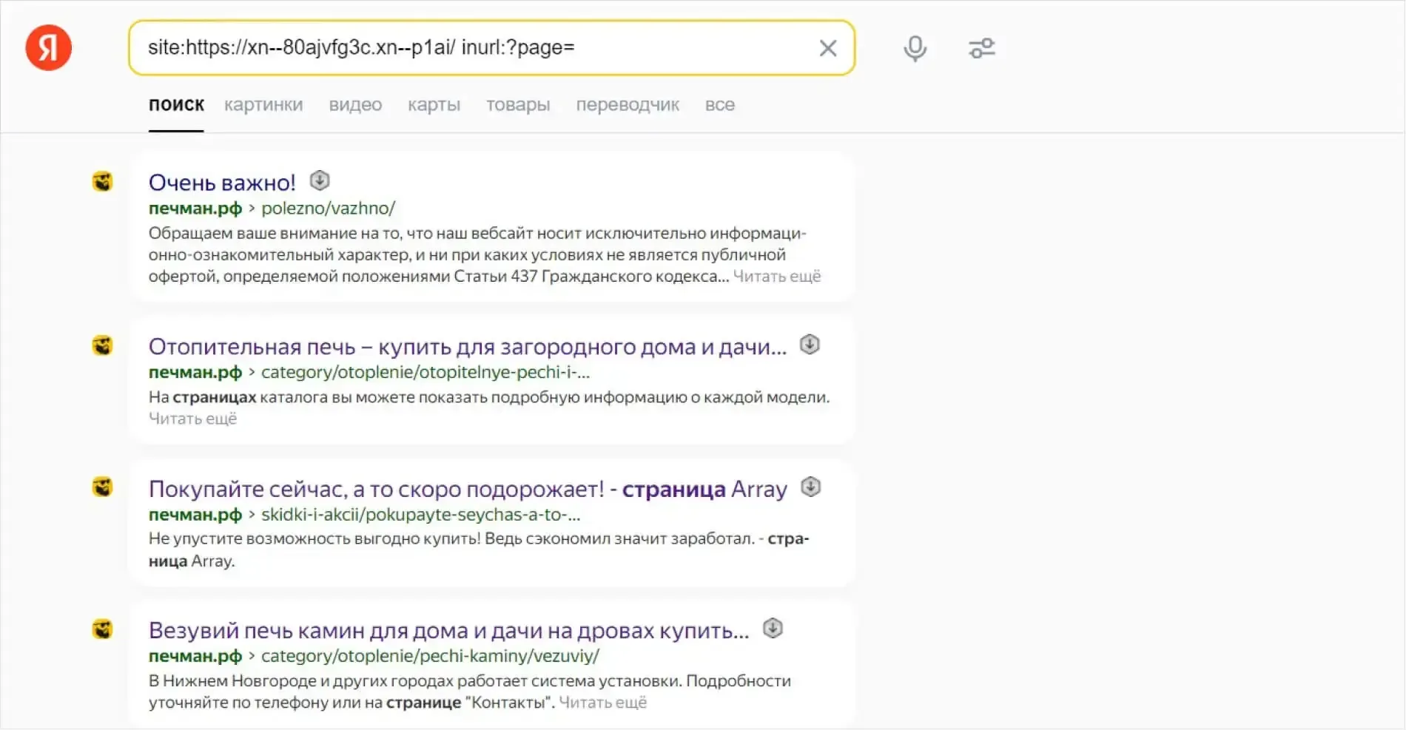Open the переводчик section

click(628, 104)
